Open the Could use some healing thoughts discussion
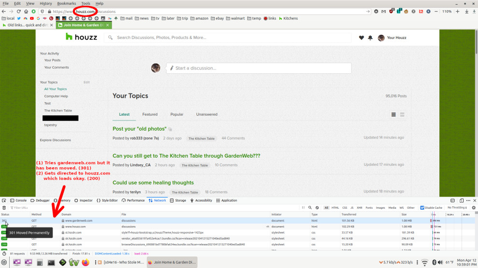 (153, 183)
